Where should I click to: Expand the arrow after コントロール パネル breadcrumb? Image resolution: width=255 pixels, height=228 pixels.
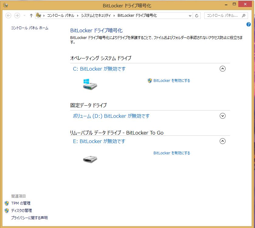78,16
